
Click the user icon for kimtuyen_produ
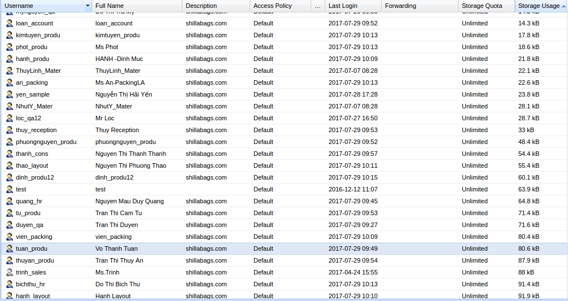click(x=10, y=35)
